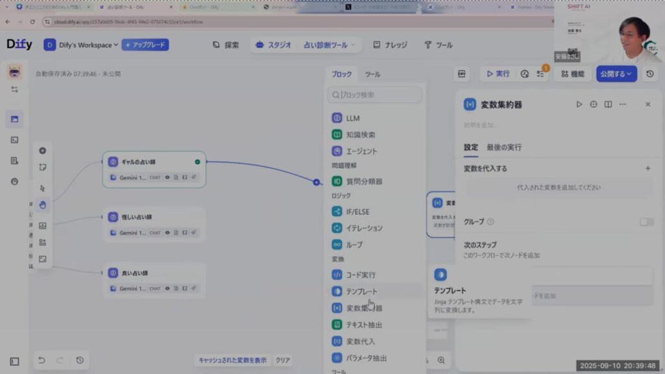Click the アップグレード button
Viewport: 665px width, 374px height.
click(145, 45)
